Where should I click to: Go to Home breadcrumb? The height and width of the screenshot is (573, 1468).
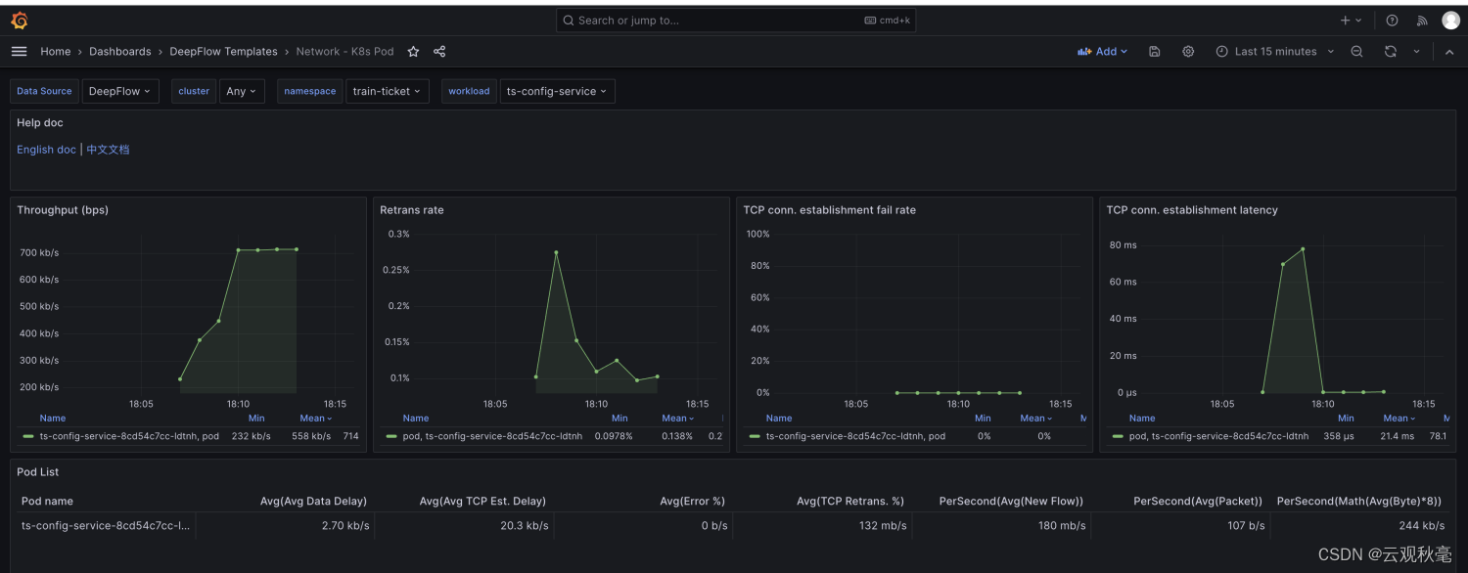[55, 52]
